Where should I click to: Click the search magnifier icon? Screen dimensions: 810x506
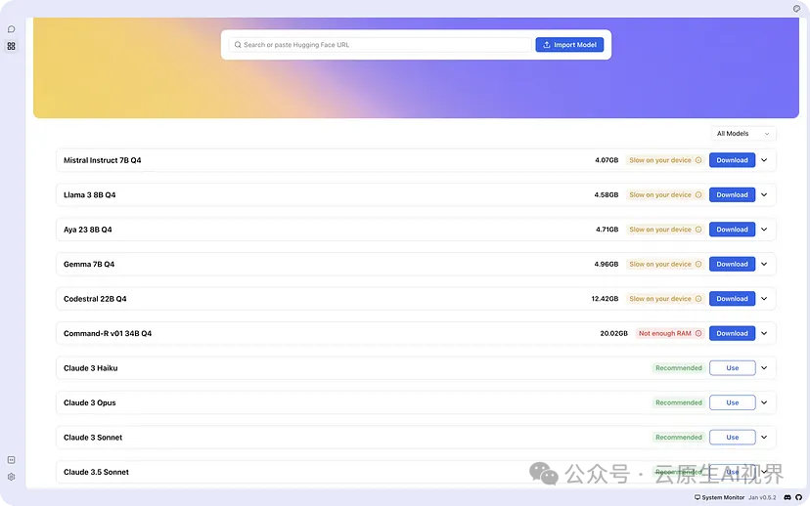238,45
